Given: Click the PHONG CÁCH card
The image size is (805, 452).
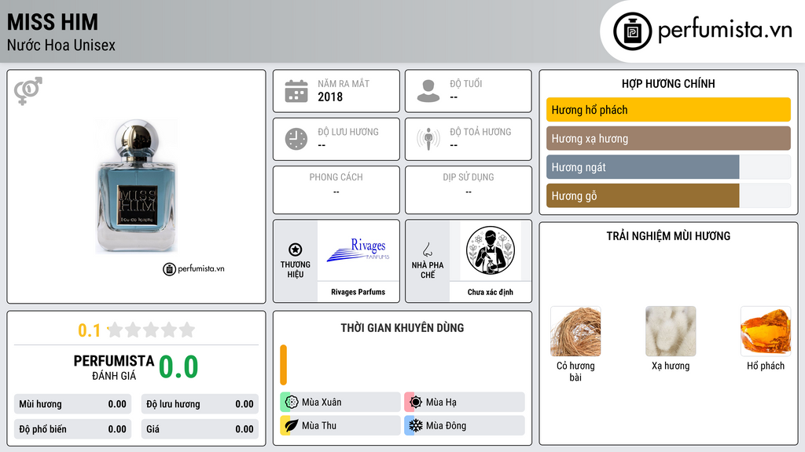Looking at the screenshot, I should [336, 190].
